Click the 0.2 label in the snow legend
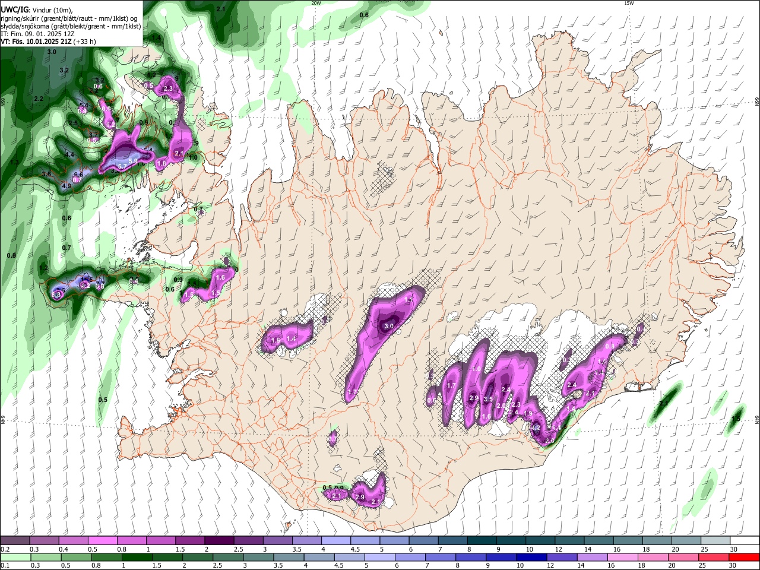The width and height of the screenshot is (760, 570). (5, 549)
